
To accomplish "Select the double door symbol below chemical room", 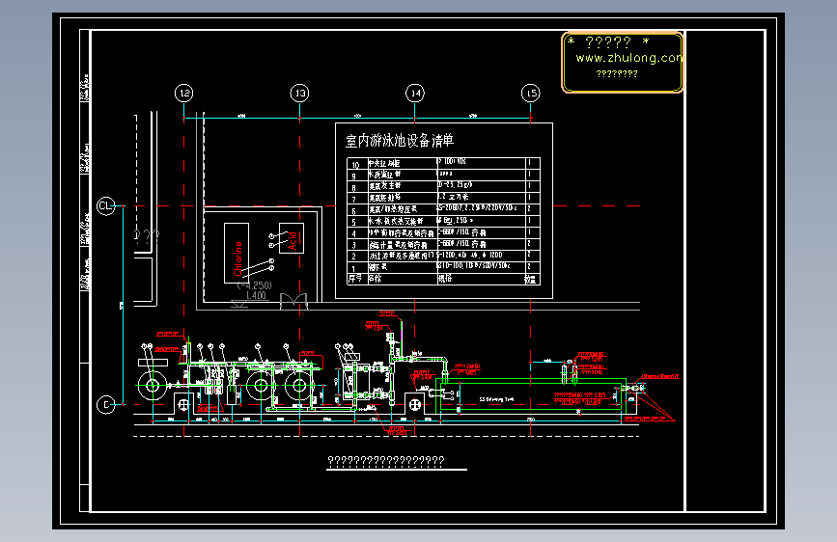I will (x=294, y=301).
